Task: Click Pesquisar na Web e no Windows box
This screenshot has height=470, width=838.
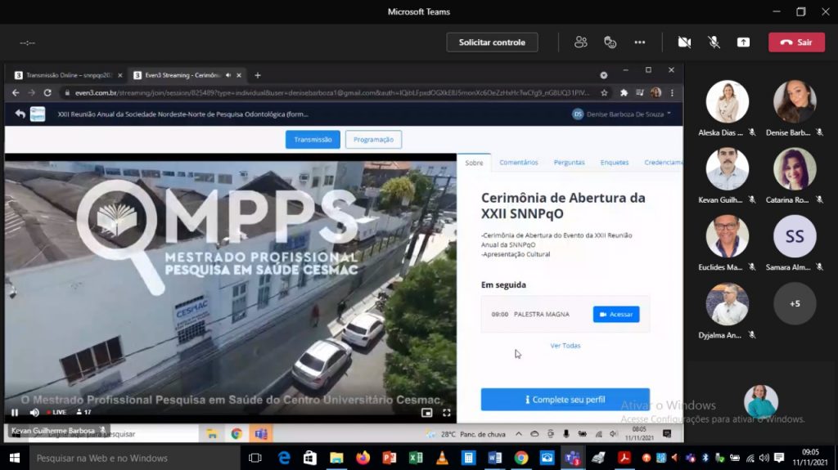Action: coord(135,458)
